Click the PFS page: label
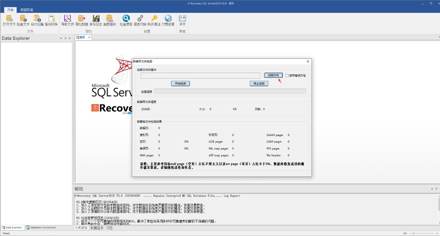The image size is (440, 236). pyautogui.click(x=273, y=148)
